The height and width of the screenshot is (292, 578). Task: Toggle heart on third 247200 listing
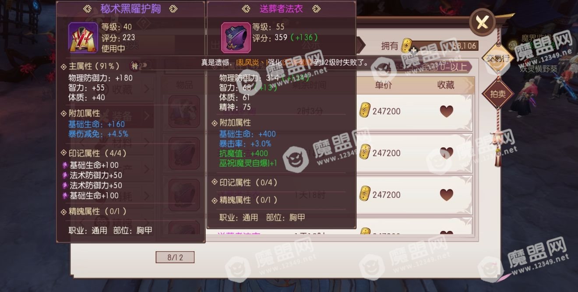pyautogui.click(x=446, y=194)
